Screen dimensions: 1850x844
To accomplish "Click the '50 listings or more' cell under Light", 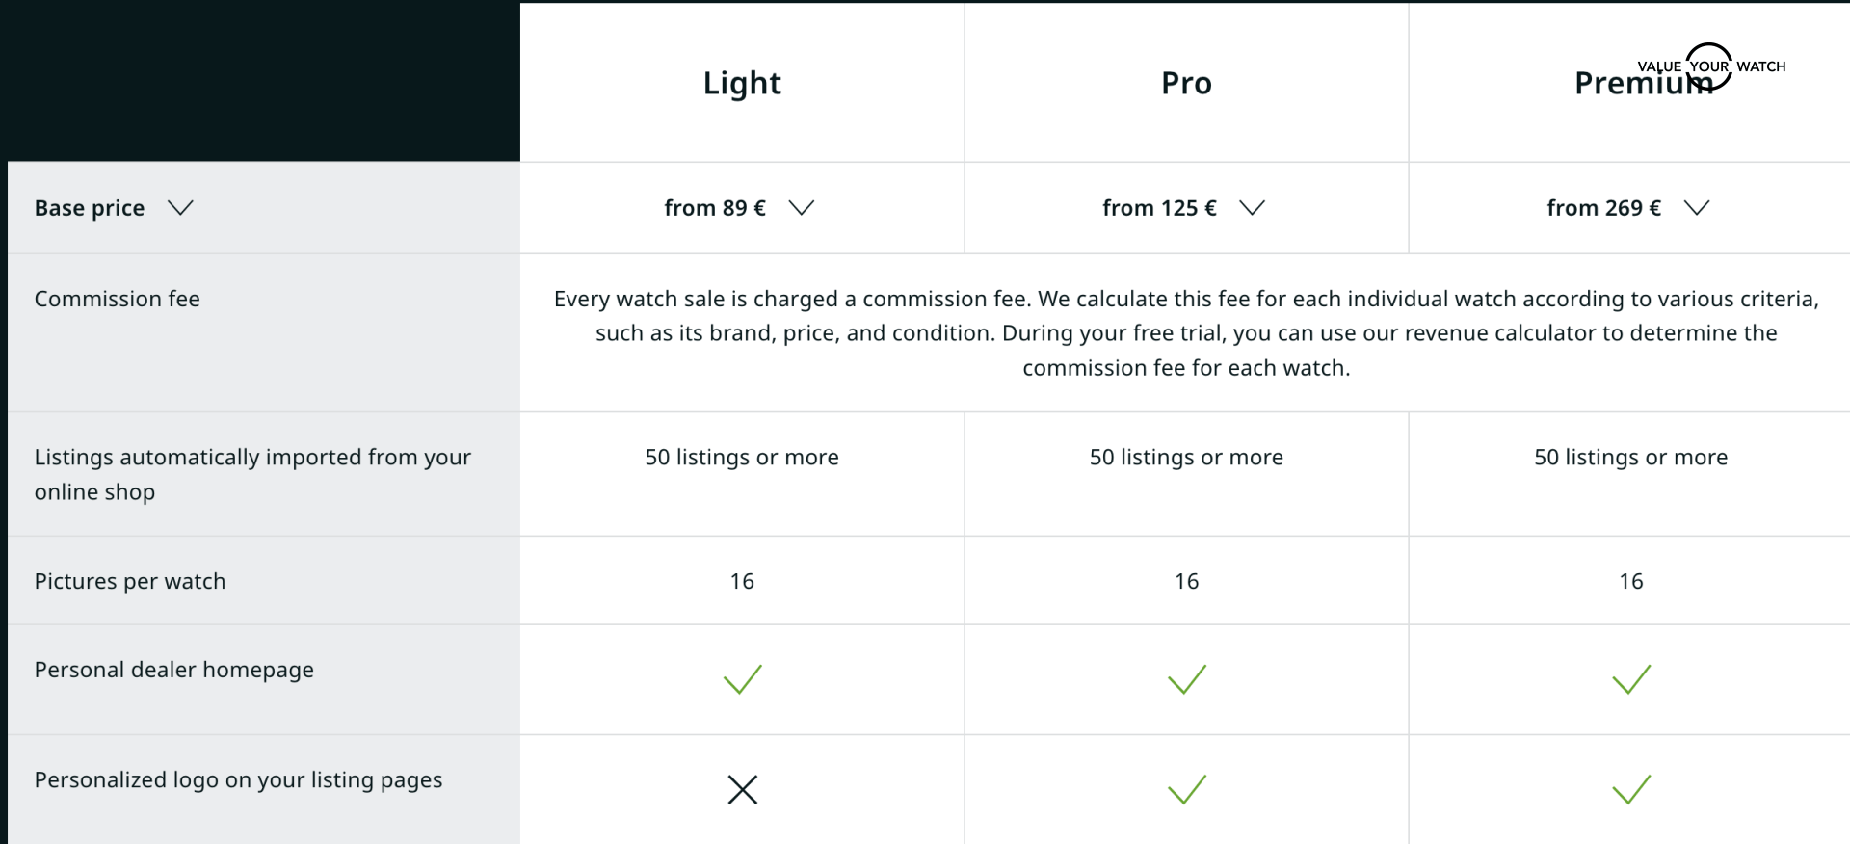I will tap(742, 457).
